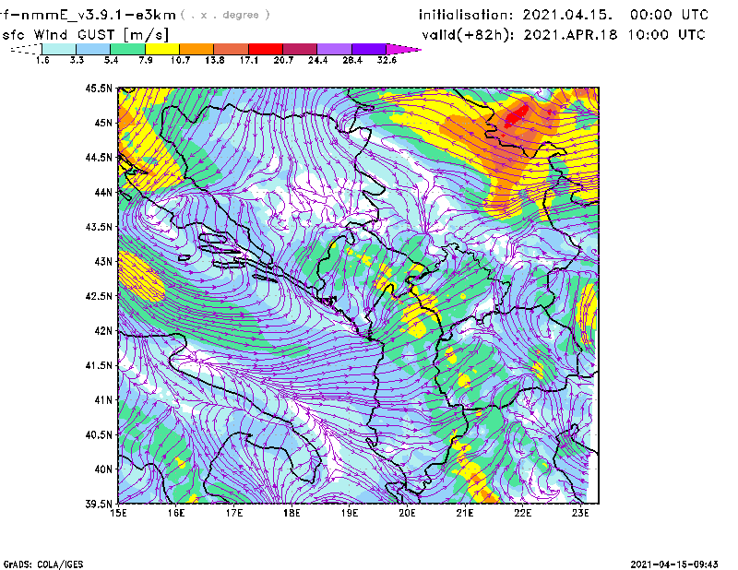Click the 'initialisation: 2021.04.15.' text
Screen dimensions: 738x570
[x=516, y=15]
